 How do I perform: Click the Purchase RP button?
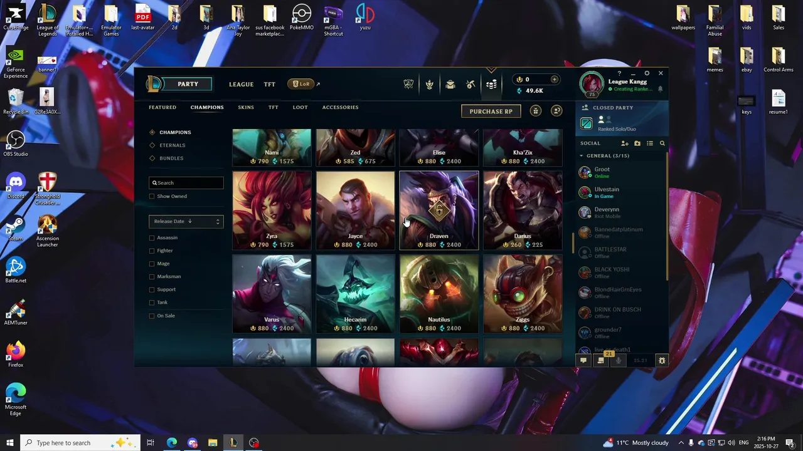pos(491,111)
